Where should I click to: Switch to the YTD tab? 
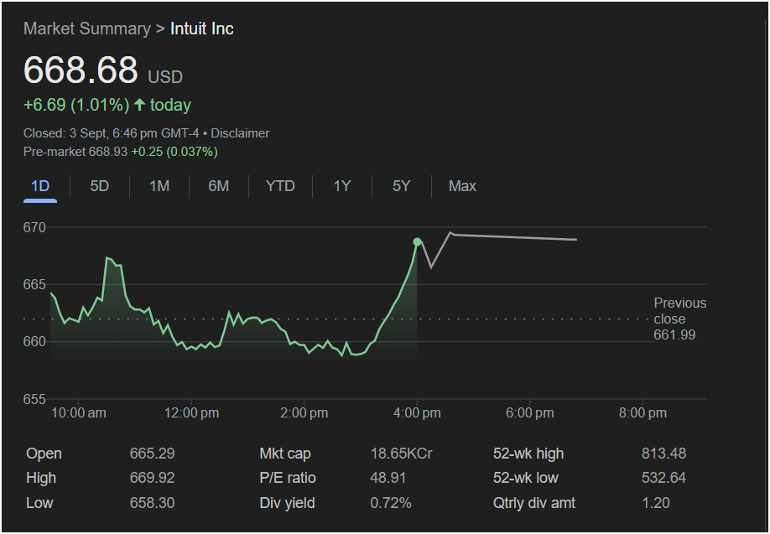pyautogui.click(x=280, y=186)
